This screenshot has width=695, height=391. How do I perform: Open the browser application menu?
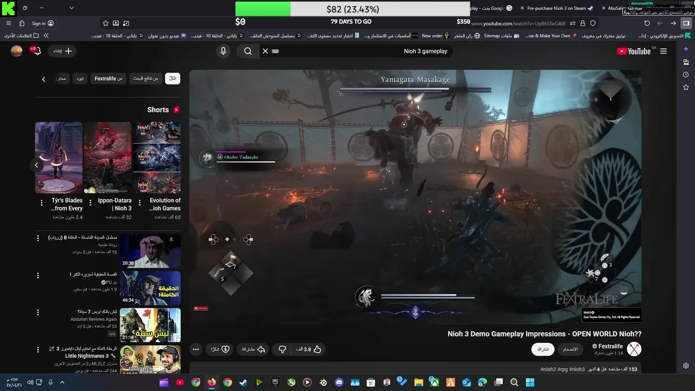click(x=8, y=23)
